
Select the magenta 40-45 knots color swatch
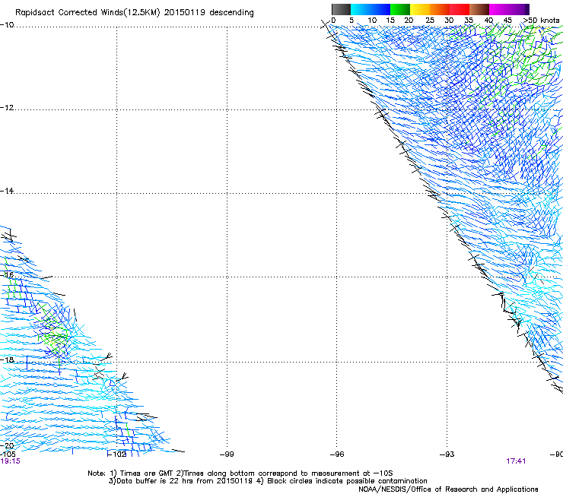click(x=499, y=9)
